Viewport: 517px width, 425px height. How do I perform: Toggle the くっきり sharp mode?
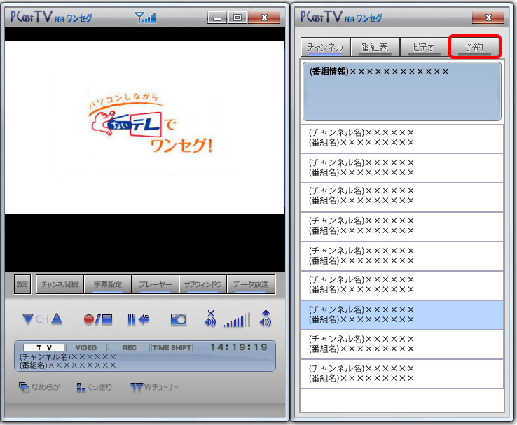coord(95,387)
